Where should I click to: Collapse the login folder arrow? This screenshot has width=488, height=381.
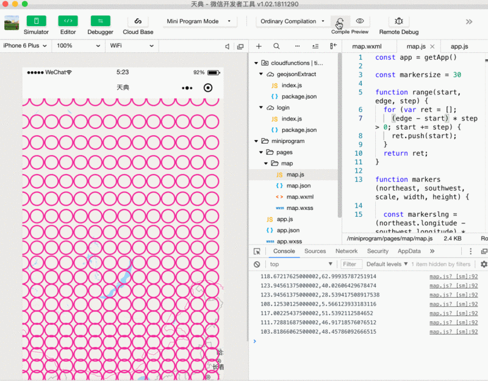(261, 108)
